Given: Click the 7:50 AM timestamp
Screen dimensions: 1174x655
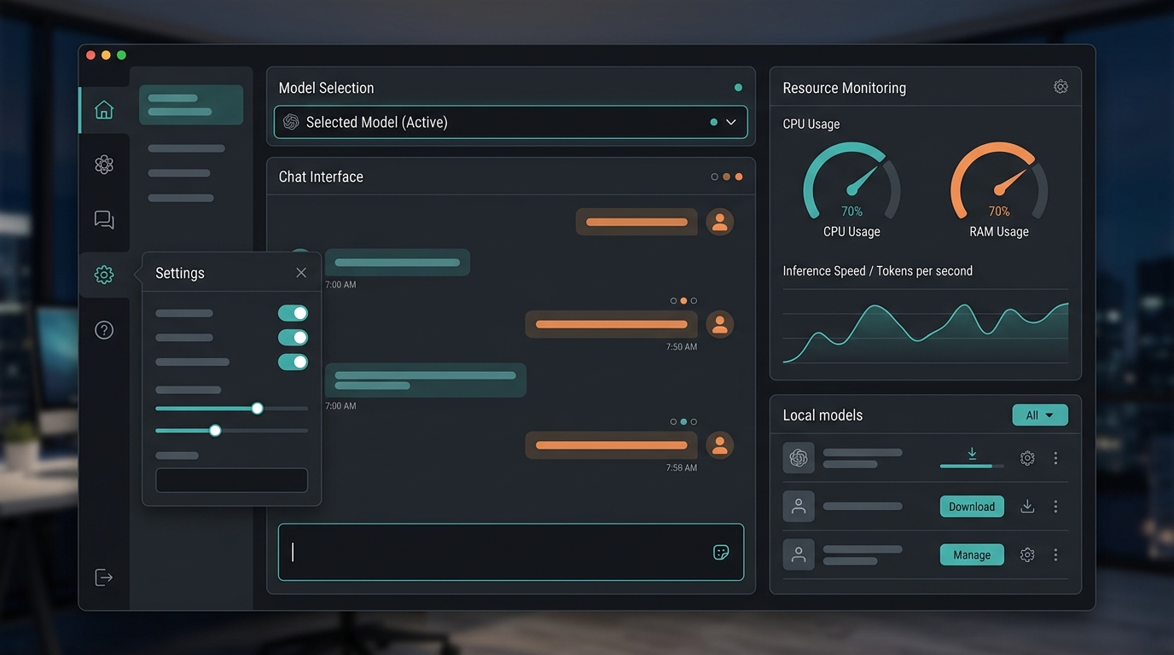Looking at the screenshot, I should point(682,347).
